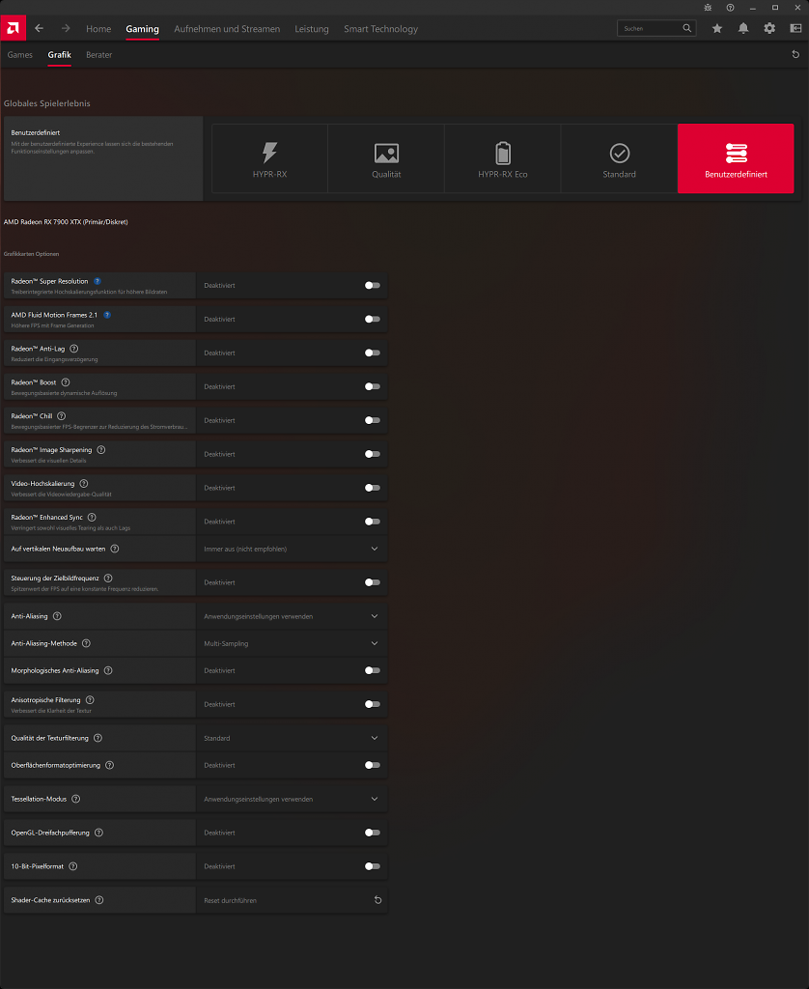
Task: Show help for Radeon Boost
Action: 66,382
